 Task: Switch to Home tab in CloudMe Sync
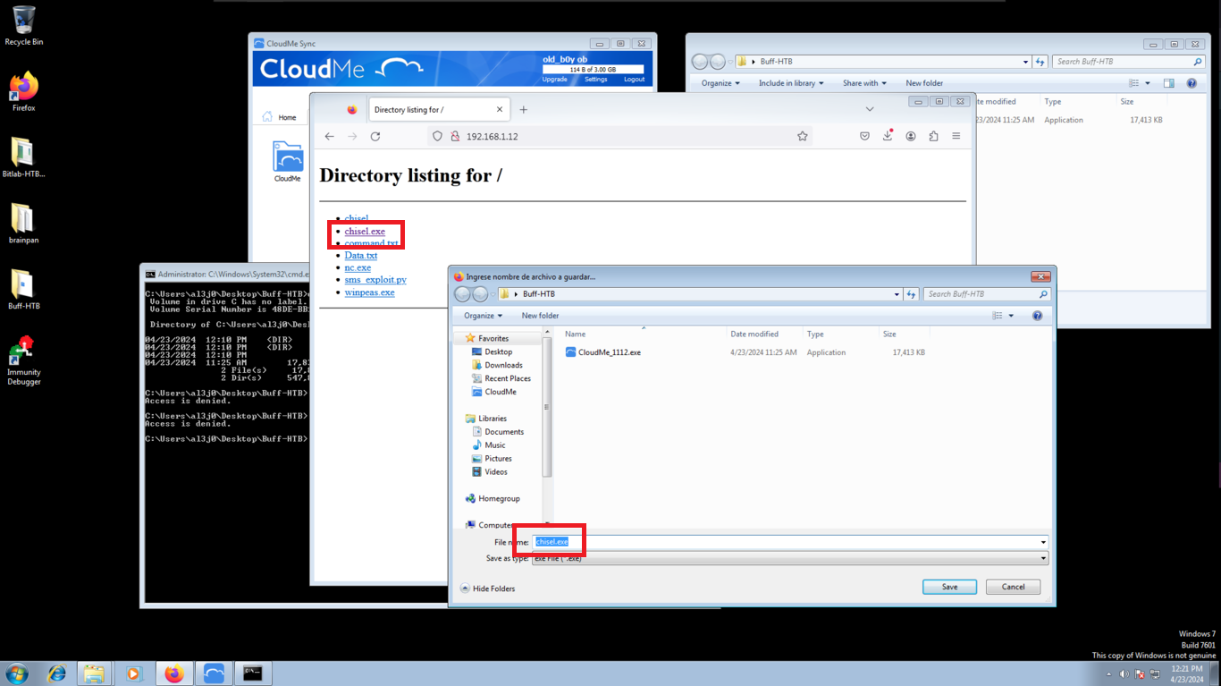[279, 117]
